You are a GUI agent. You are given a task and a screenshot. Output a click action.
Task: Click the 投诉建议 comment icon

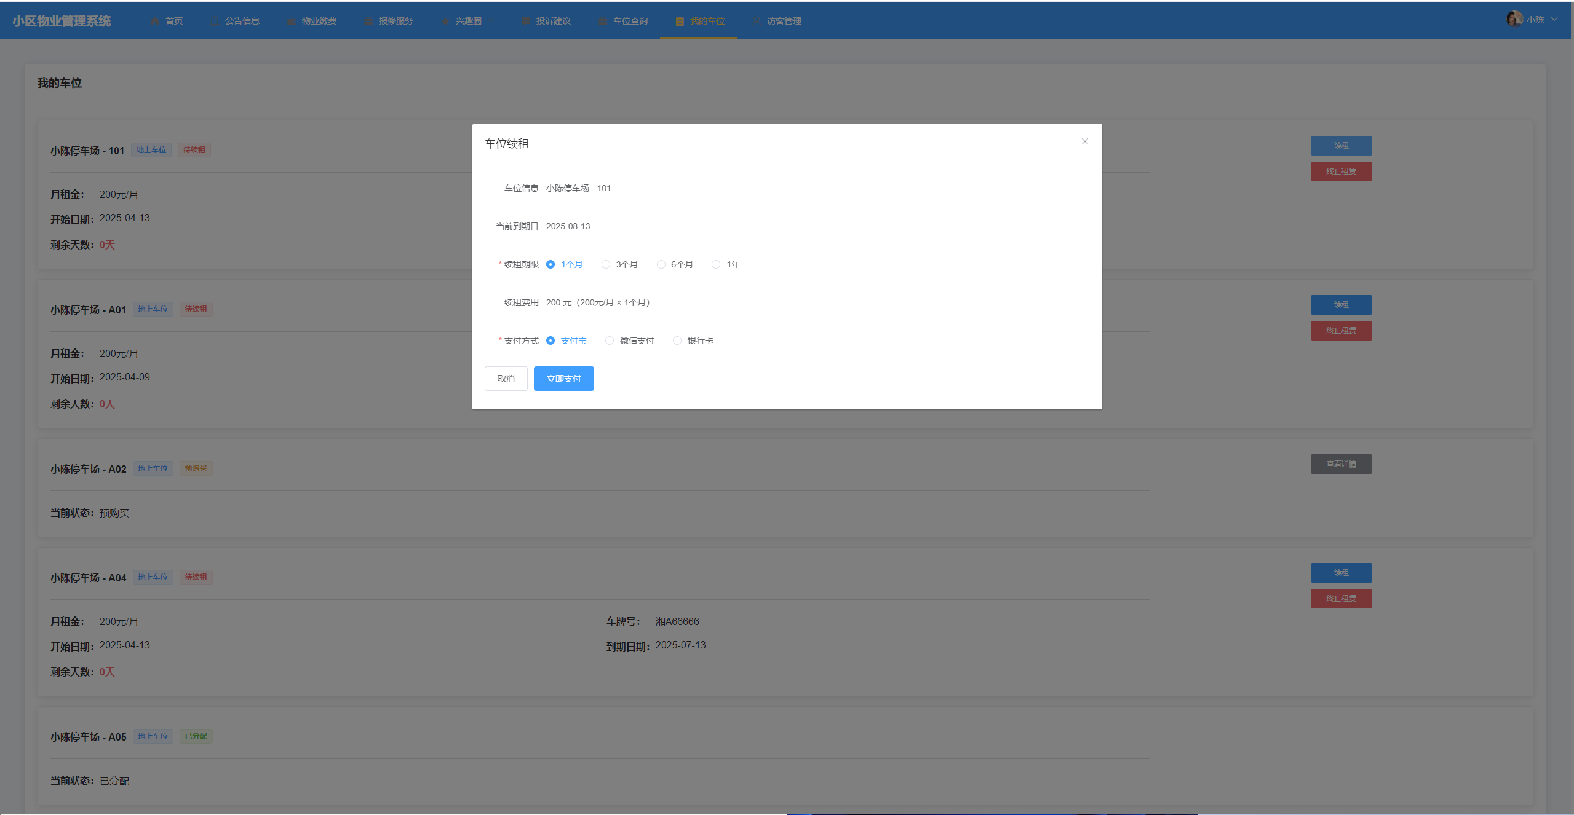pyautogui.click(x=526, y=21)
